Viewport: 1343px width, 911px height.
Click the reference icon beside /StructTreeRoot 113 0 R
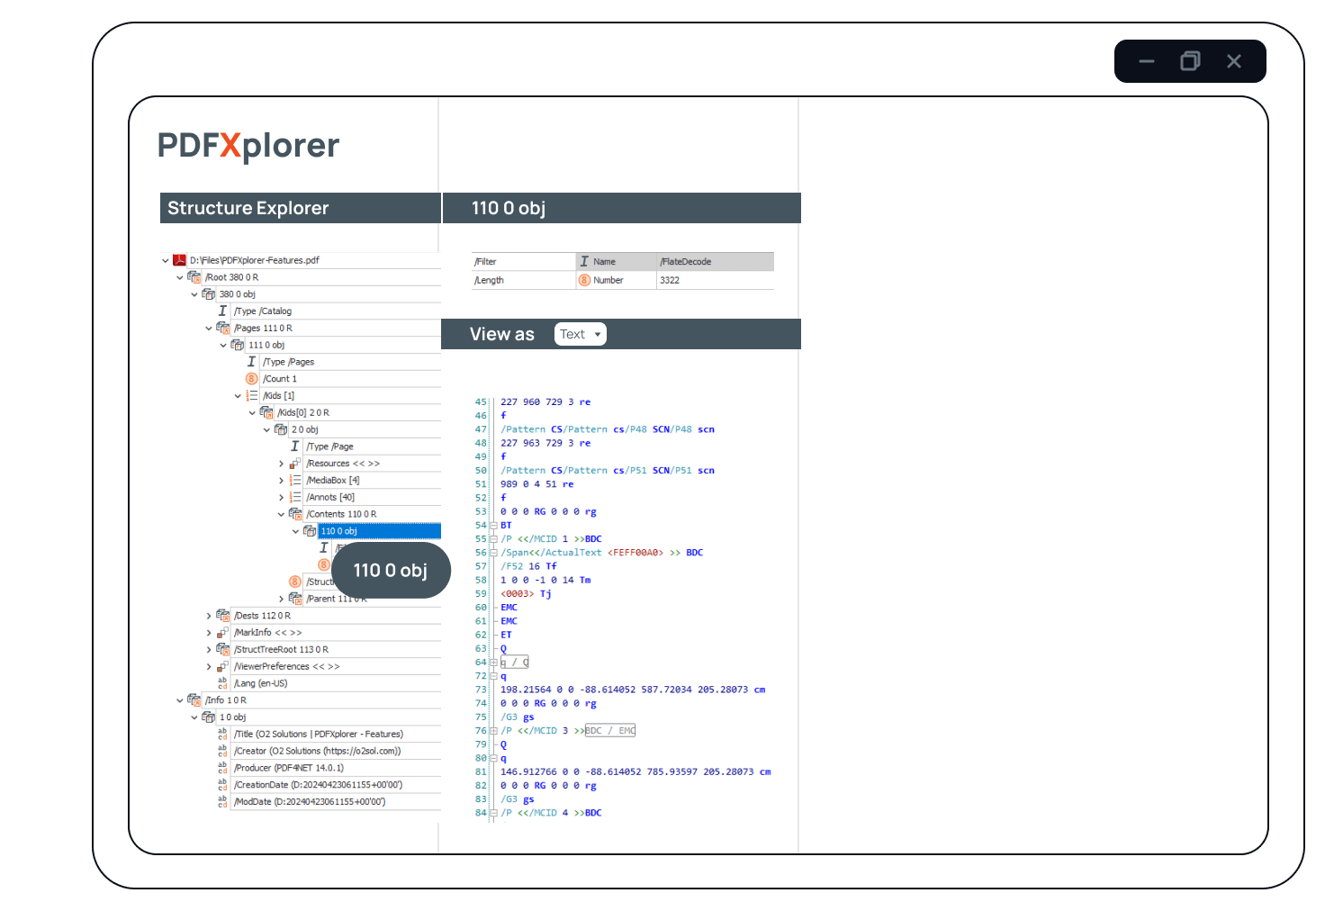222,649
